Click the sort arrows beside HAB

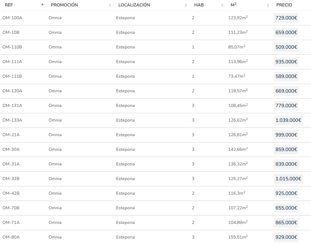coord(222,5)
